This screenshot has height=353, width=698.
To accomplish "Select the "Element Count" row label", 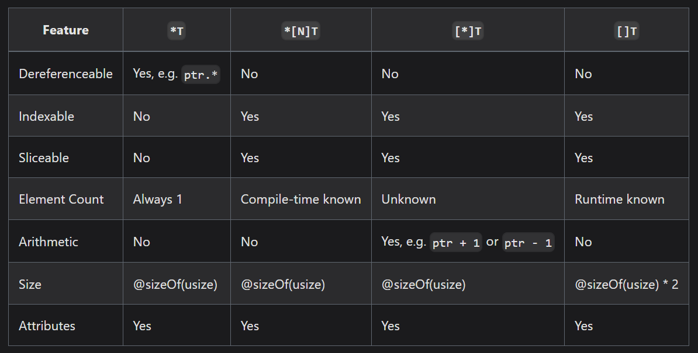I will click(61, 199).
